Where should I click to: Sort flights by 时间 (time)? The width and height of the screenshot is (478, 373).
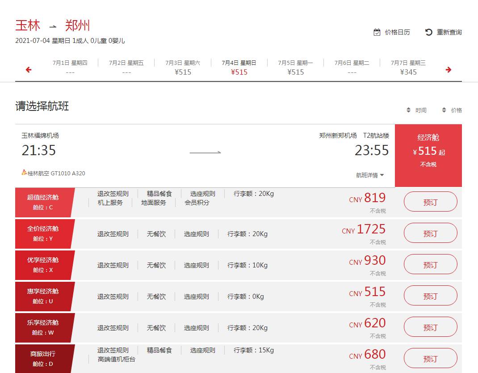pyautogui.click(x=416, y=110)
